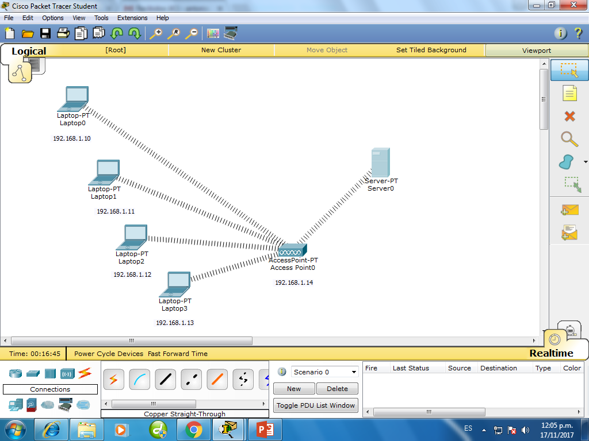The height and width of the screenshot is (441, 589).
Task: Add a Simple PDU envelope
Action: point(569,210)
